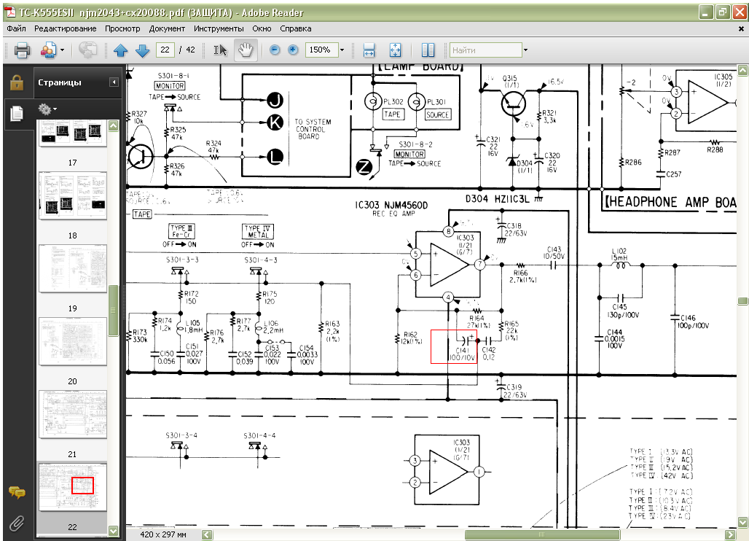
Task: Open the security lock panel
Action: pos(16,82)
